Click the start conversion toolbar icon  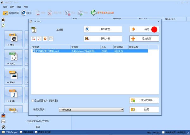click(80, 13)
